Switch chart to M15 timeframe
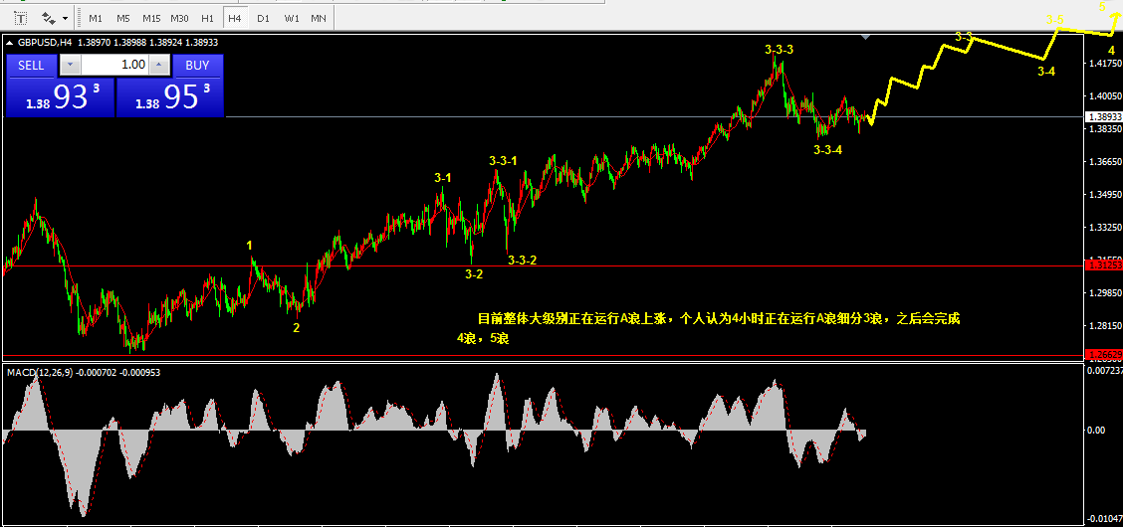The width and height of the screenshot is (1123, 527). 151,18
